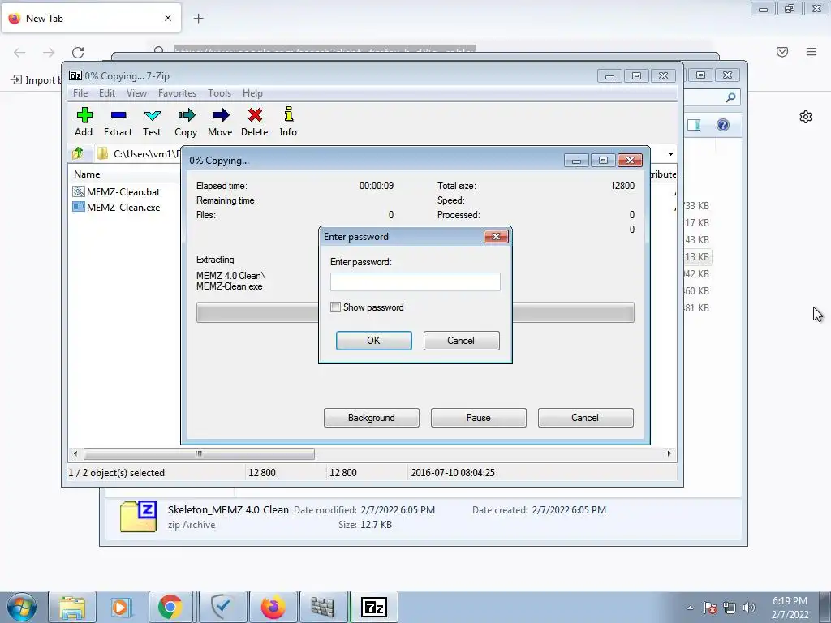This screenshot has width=831, height=623.
Task: Expand the 7-Zip address path dropdown
Action: coord(670,153)
